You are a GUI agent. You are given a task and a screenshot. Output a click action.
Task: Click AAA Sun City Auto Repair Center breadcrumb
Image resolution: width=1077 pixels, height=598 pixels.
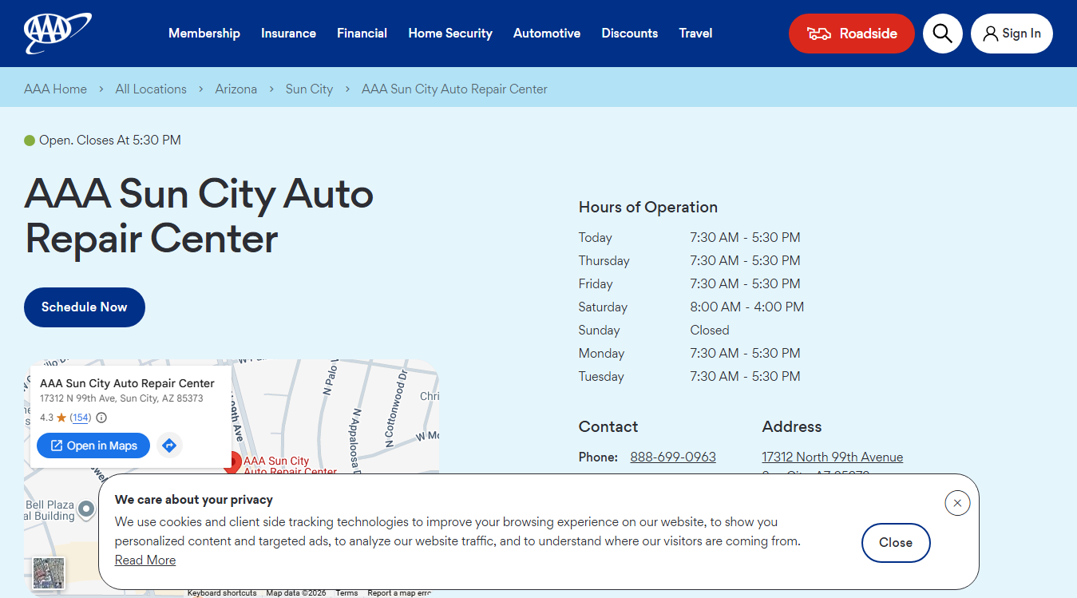point(454,89)
